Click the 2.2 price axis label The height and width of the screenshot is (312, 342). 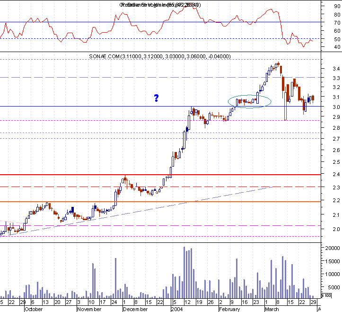tap(336, 200)
